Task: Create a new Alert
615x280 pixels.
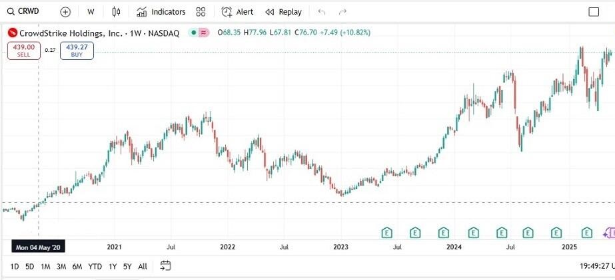Action: tap(237, 12)
